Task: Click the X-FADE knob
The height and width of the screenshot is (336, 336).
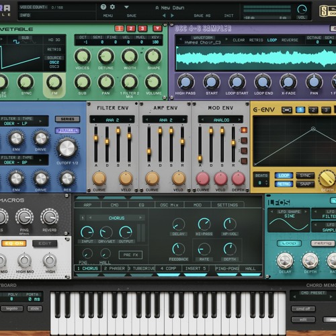Action: [x=288, y=82]
